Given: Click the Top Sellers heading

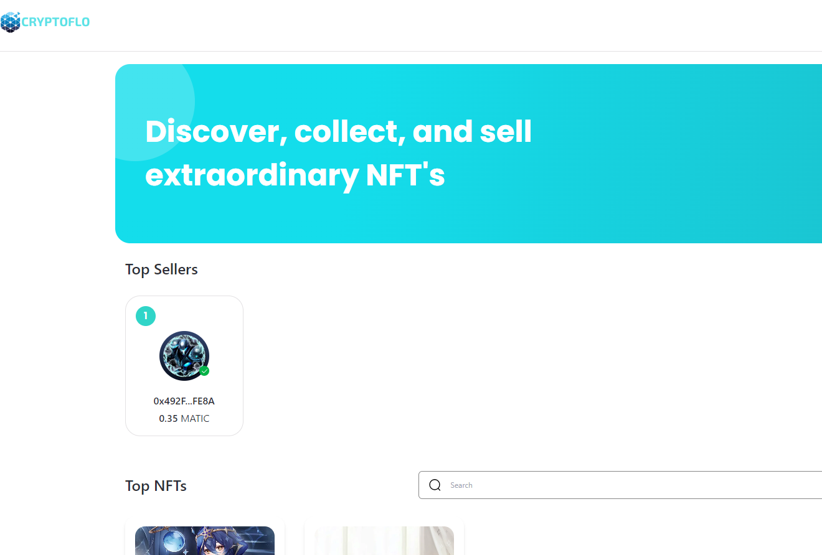Looking at the screenshot, I should 161,269.
